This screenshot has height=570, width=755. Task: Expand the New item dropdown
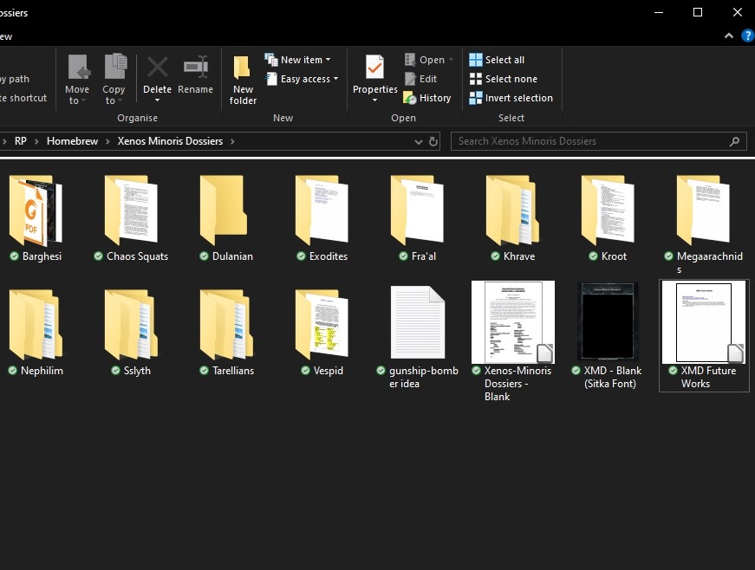point(329,60)
